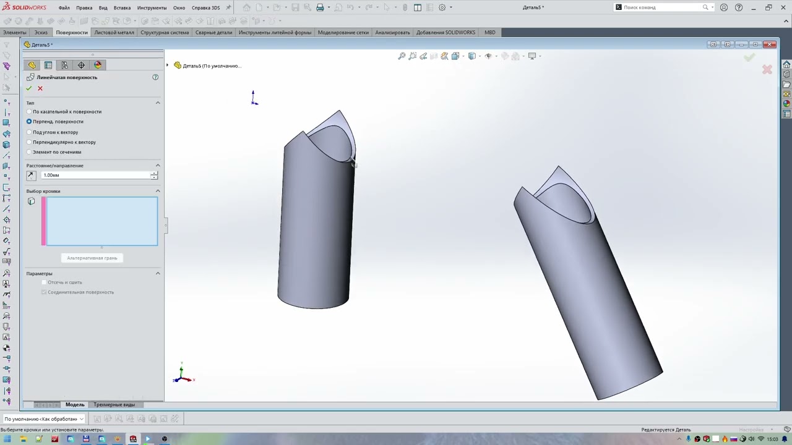Open SolidWorks Options gear icon
The width and height of the screenshot is (792, 445).
(x=442, y=7)
